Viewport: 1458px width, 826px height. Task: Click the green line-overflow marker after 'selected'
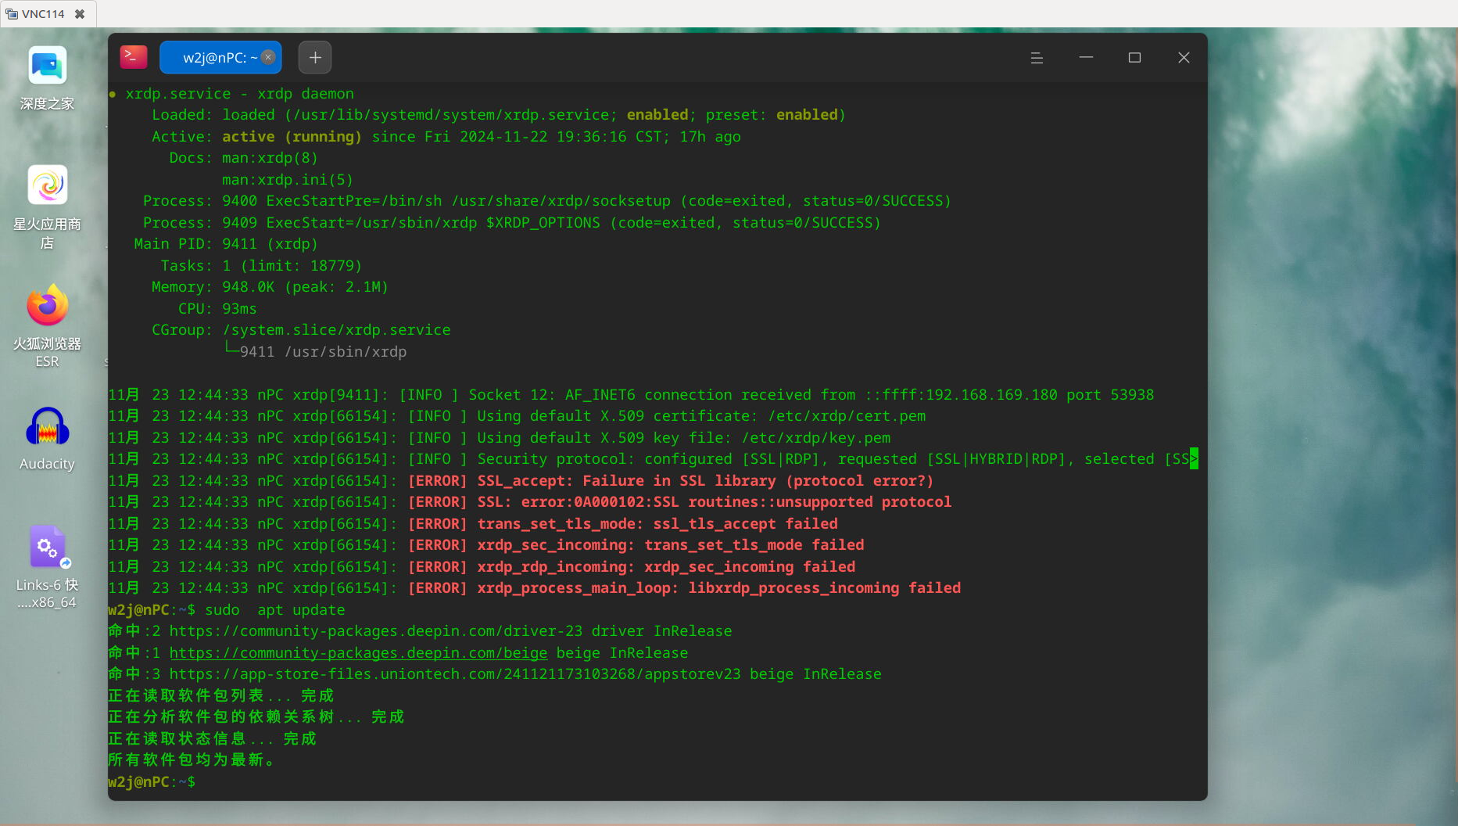coord(1194,458)
